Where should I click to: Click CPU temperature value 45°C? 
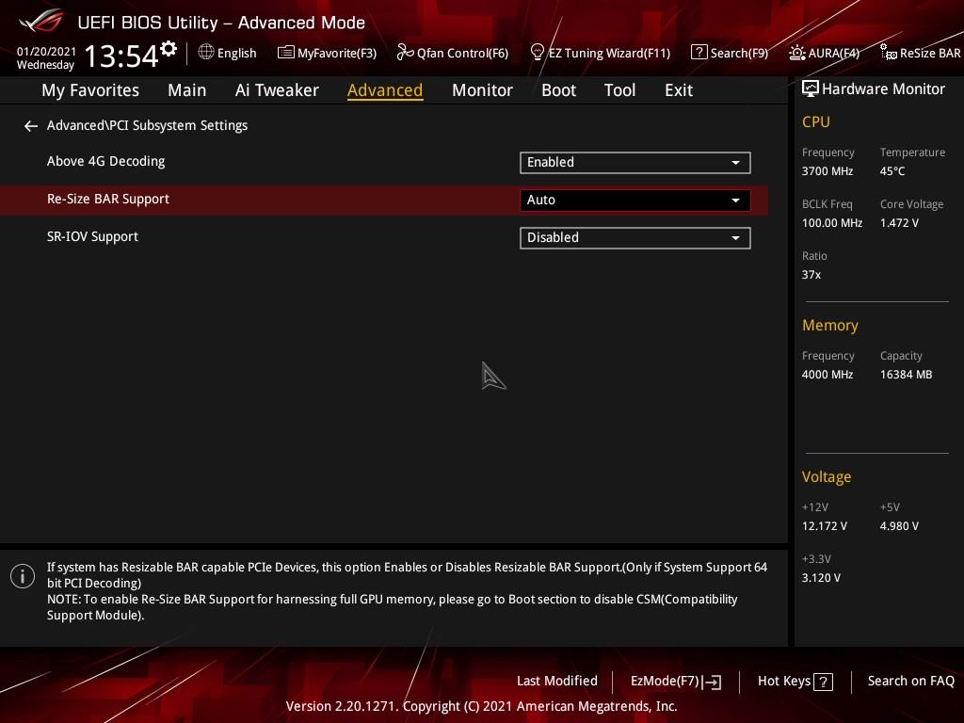(x=892, y=171)
